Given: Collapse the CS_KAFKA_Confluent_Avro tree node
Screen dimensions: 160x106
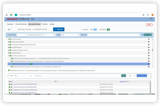Looking at the screenshot, I should point(9,56).
